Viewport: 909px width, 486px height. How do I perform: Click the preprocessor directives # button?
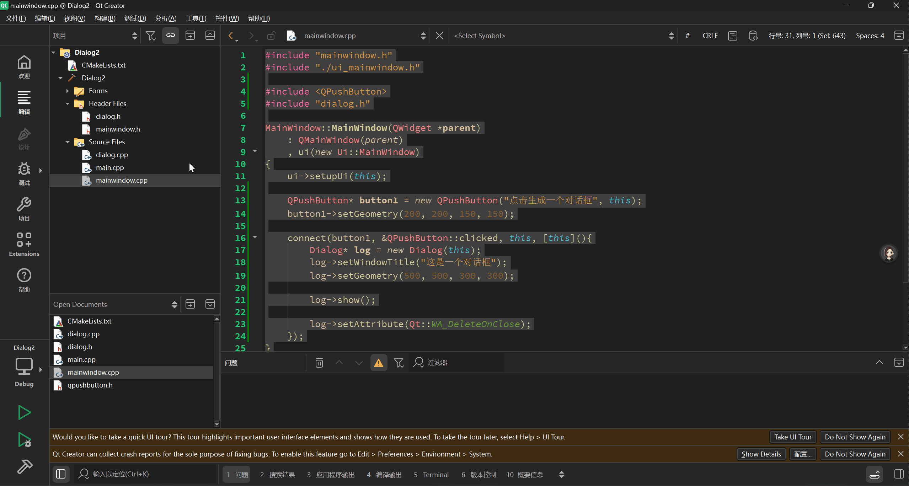[688, 36]
